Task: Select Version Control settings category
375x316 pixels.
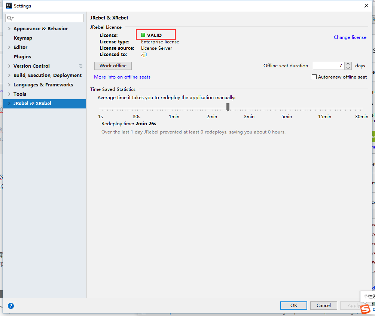Action: pyautogui.click(x=31, y=66)
